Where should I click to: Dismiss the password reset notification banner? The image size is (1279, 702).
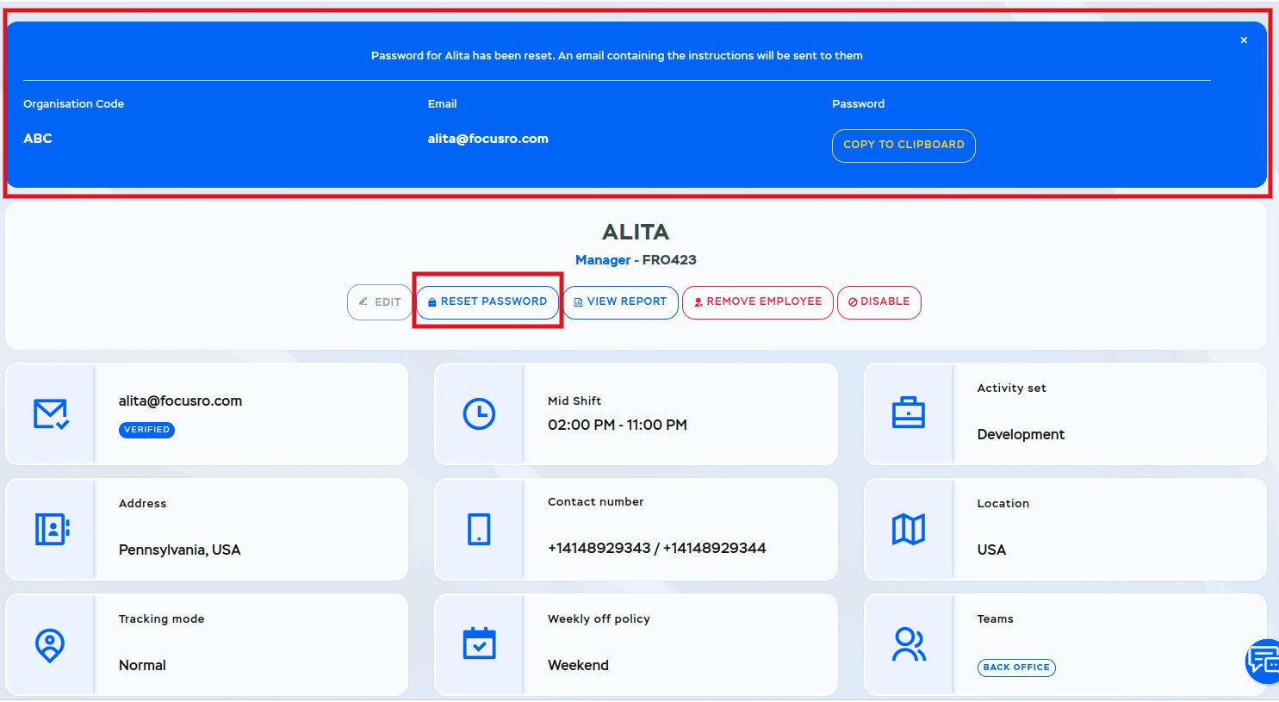pos(1243,40)
